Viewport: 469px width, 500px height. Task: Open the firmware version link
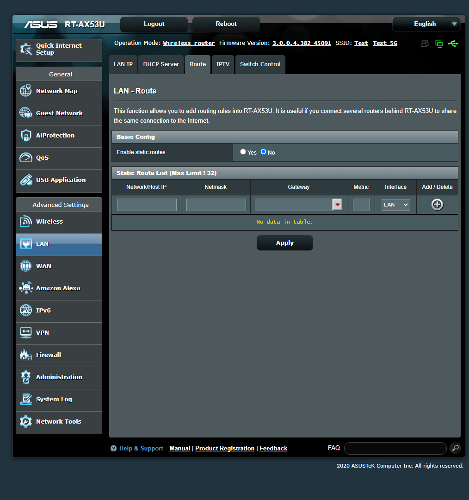point(302,43)
